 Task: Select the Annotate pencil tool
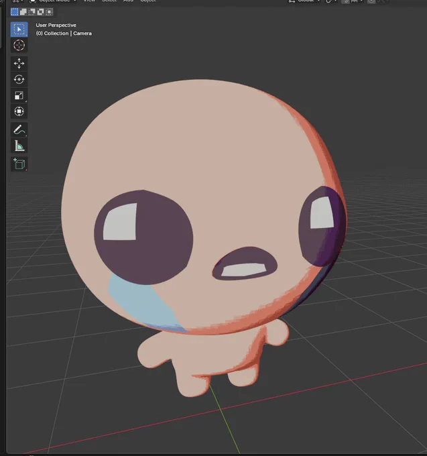pyautogui.click(x=19, y=129)
